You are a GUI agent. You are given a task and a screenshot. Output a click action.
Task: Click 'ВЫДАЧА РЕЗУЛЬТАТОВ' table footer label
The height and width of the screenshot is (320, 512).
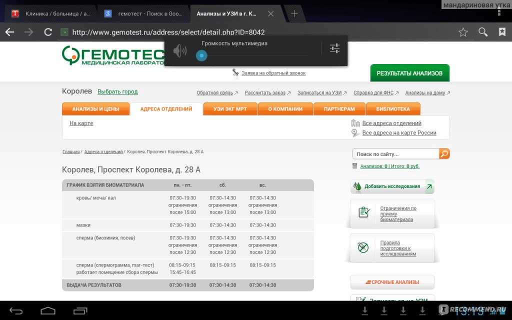point(94,285)
